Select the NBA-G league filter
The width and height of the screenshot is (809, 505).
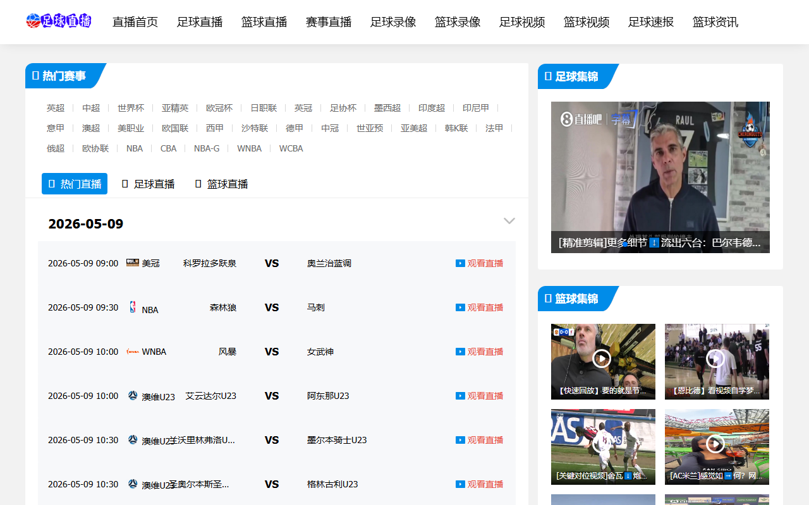pos(207,148)
